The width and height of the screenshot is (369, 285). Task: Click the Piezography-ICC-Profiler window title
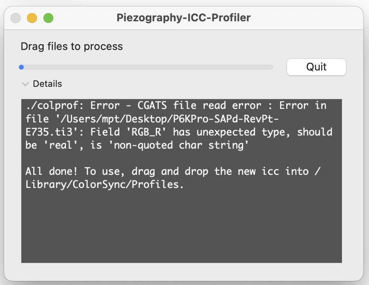click(x=184, y=18)
